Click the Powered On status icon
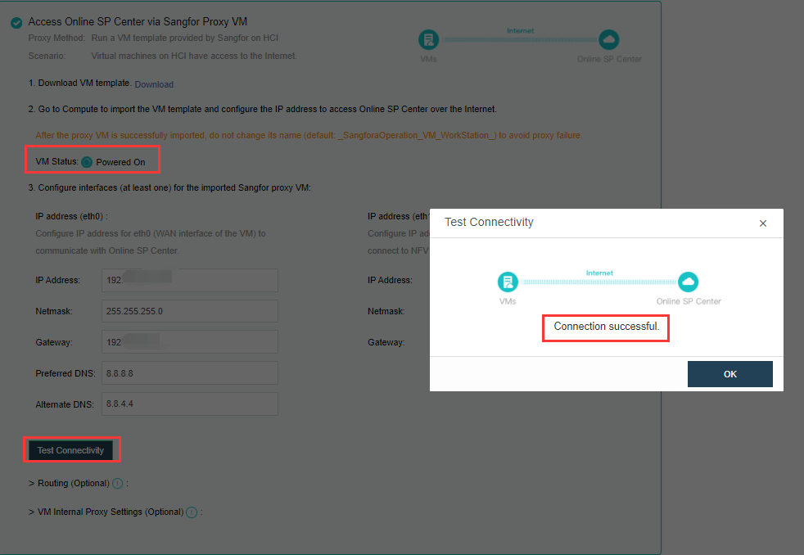 point(87,162)
